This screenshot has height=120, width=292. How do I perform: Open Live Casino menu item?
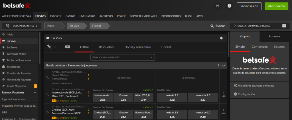pyautogui.click(x=87, y=16)
